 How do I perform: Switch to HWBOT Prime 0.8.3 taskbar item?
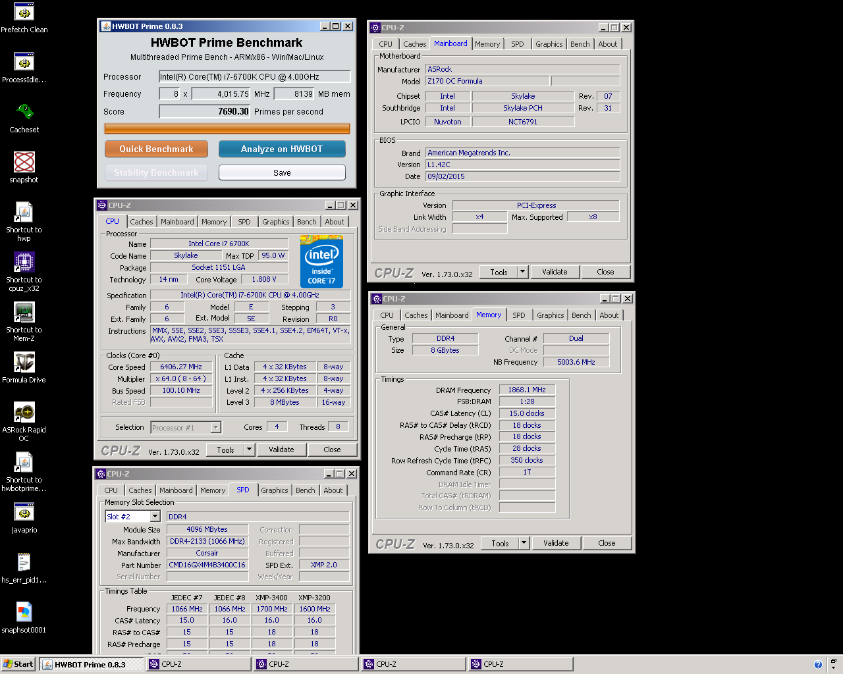[91, 664]
